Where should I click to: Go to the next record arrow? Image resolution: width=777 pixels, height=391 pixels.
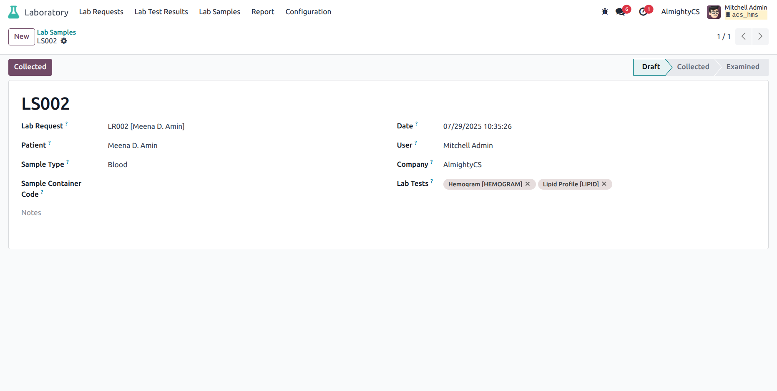(760, 37)
